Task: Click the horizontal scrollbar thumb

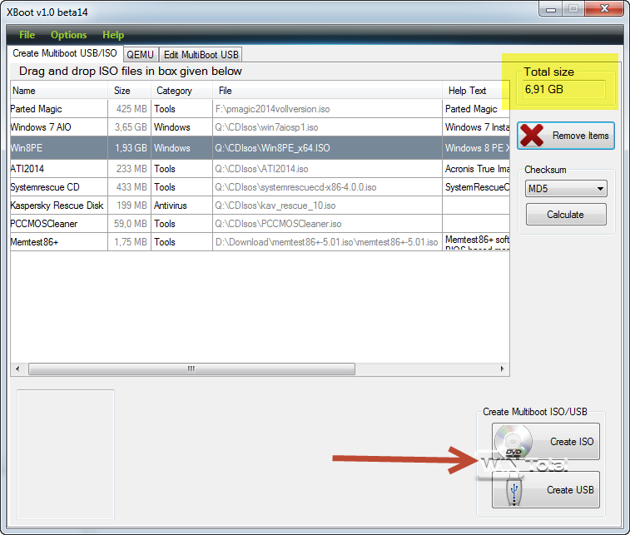Action: click(191, 369)
